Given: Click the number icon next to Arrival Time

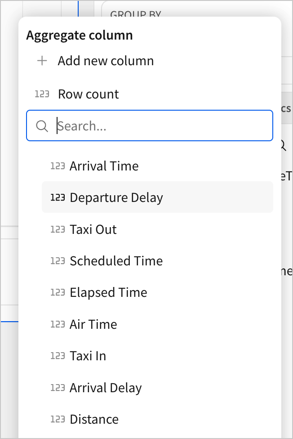Looking at the screenshot, I should (58, 166).
